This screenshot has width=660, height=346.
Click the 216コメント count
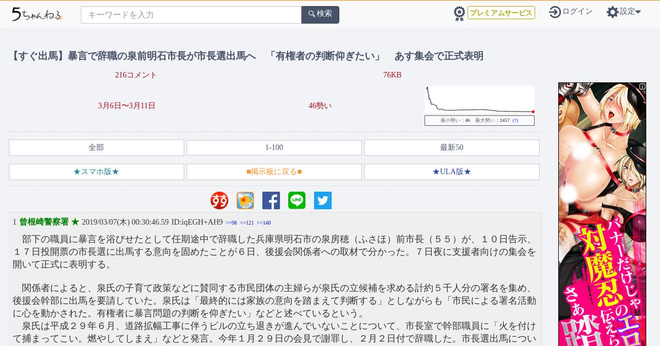[x=136, y=75]
